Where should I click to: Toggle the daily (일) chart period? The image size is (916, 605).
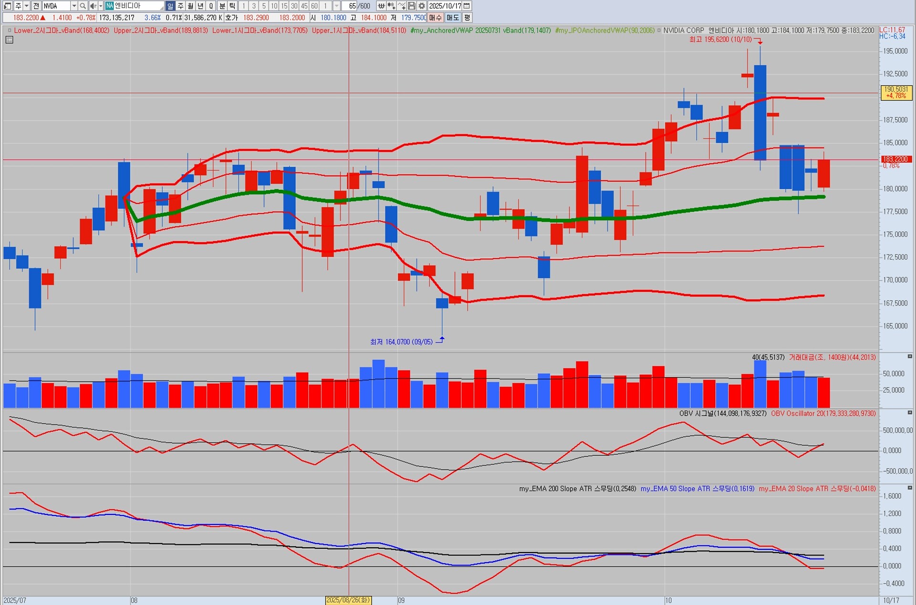[x=170, y=6]
